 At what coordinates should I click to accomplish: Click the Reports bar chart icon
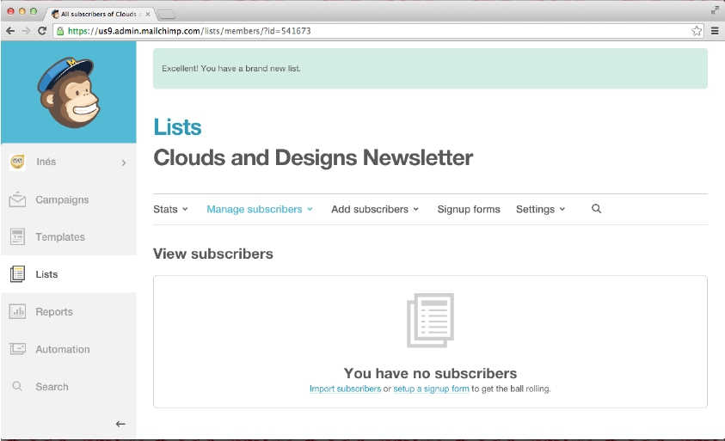pos(17,311)
